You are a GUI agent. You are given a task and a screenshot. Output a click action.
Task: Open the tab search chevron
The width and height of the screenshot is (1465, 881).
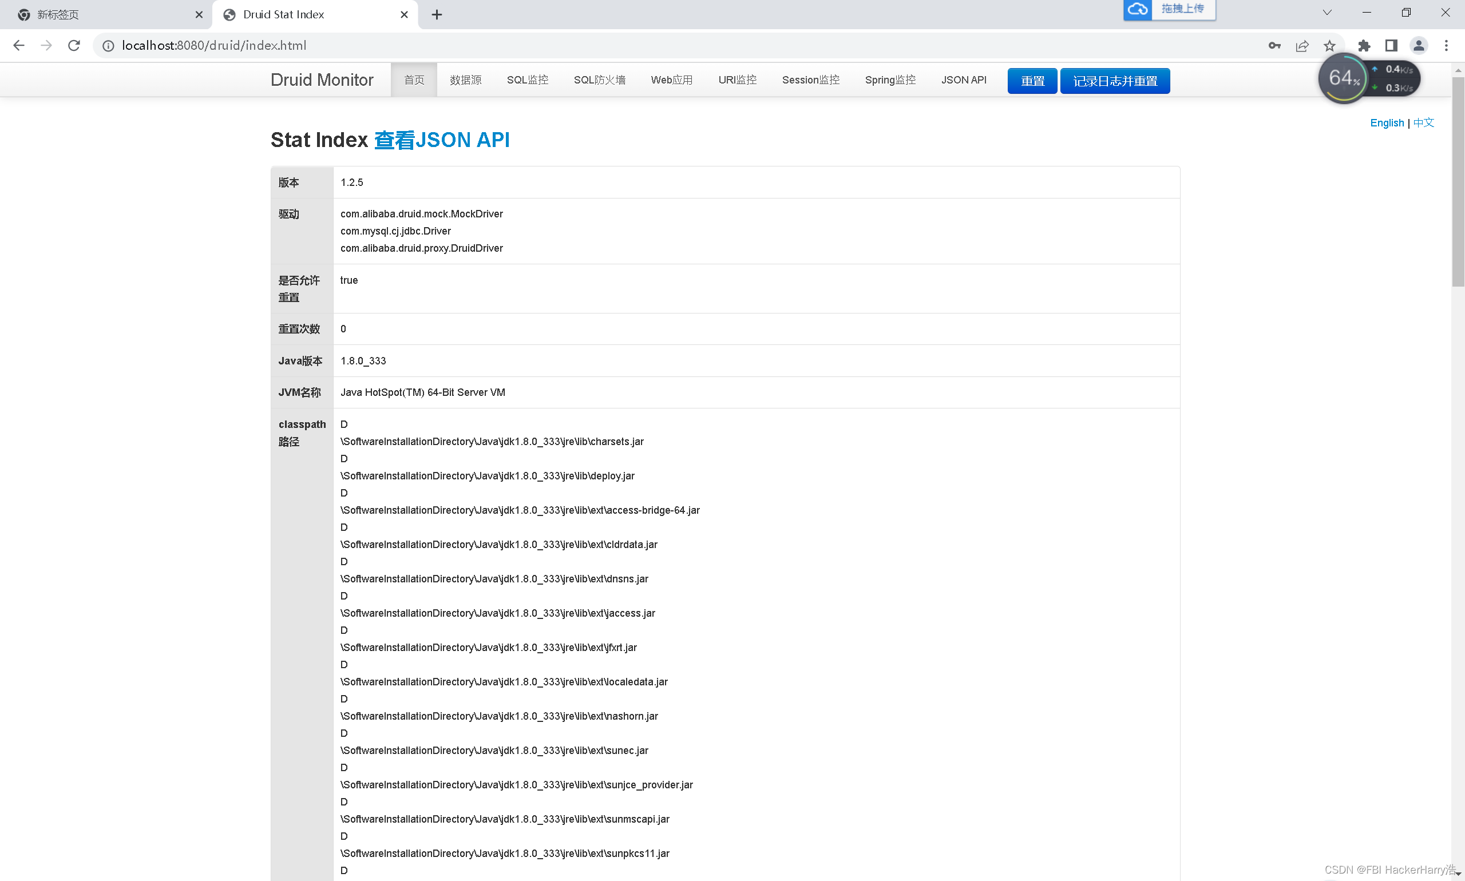[x=1327, y=13]
